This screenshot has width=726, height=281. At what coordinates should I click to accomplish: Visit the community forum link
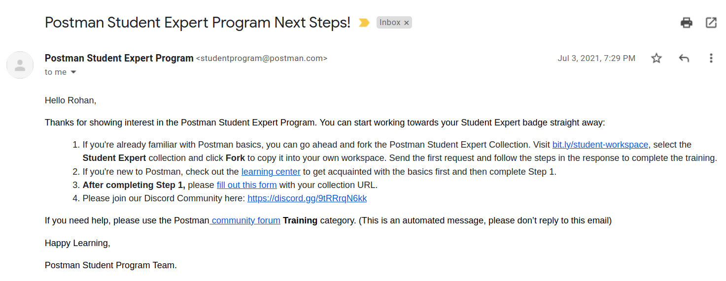tap(245, 220)
